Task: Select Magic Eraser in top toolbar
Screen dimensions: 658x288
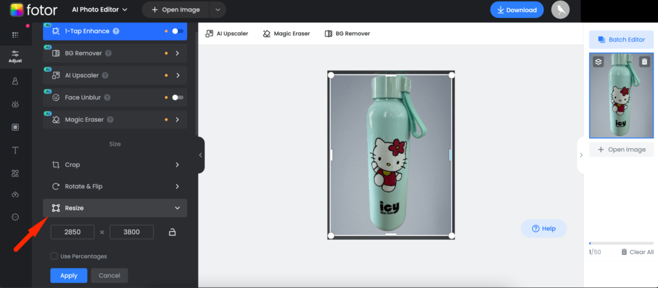Action: tap(286, 33)
